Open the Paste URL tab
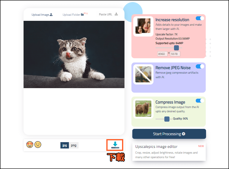Viewport: 229px width, 169px height. (x=108, y=14)
